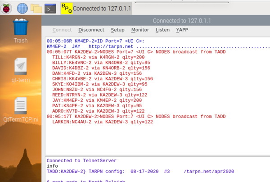The image size is (270, 182).
Task: Open the YAPP menu
Action: (182, 30)
